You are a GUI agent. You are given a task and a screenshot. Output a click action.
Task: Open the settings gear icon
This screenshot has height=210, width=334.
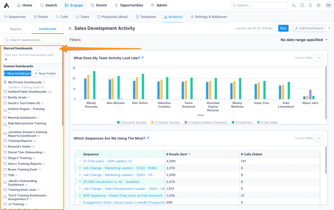pyautogui.click(x=319, y=5)
